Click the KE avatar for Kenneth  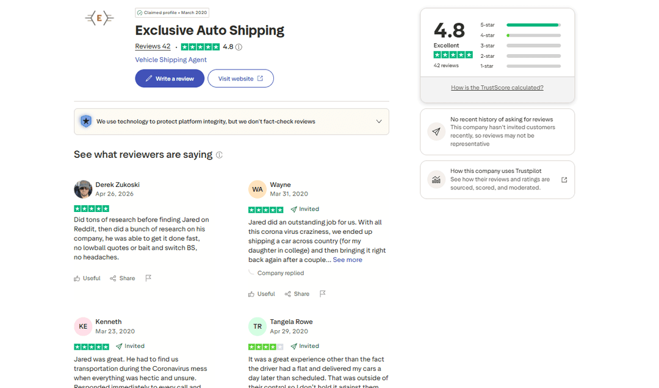coord(83,326)
